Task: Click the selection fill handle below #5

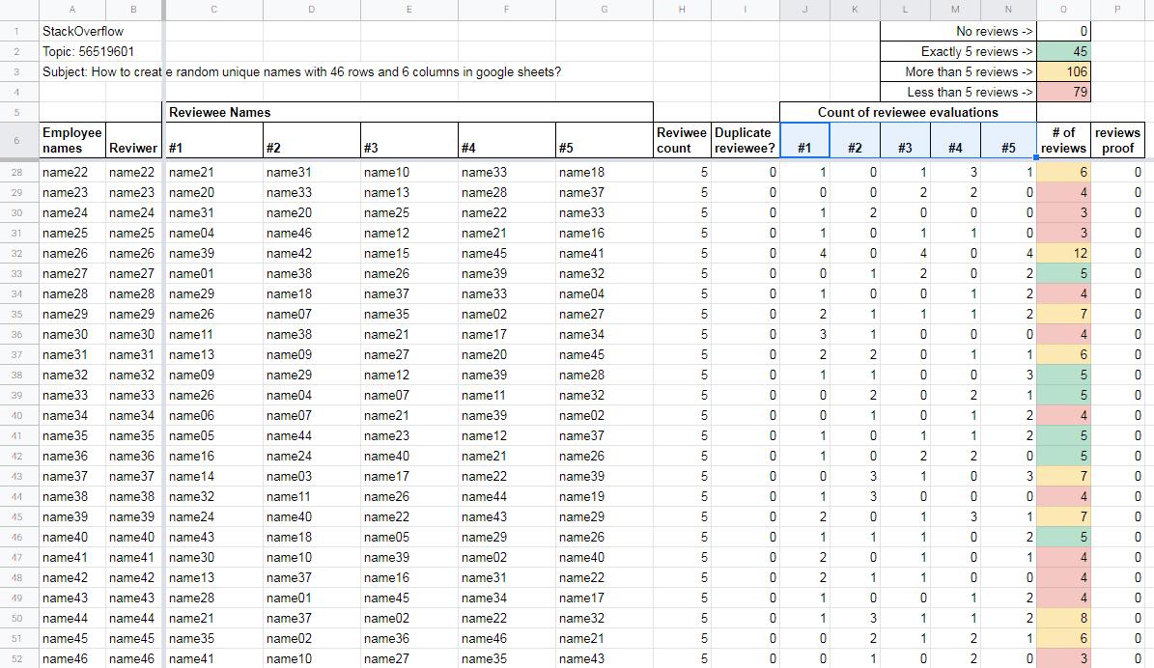Action: (1036, 157)
